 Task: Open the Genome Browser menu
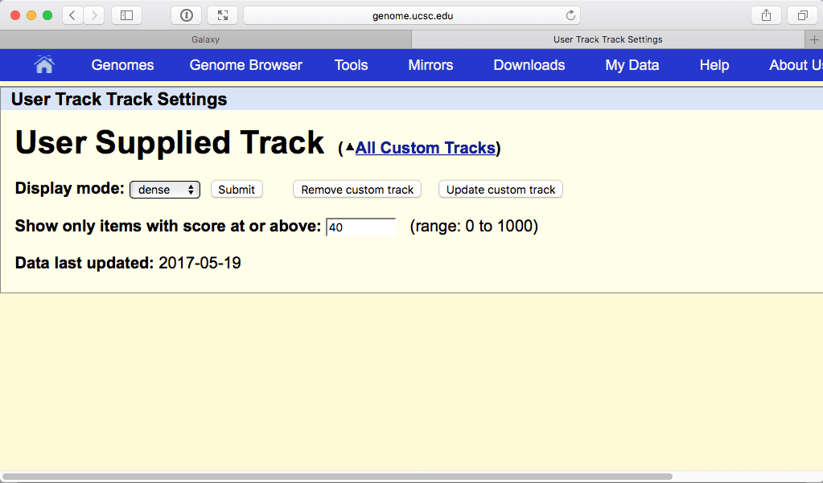pyautogui.click(x=245, y=65)
